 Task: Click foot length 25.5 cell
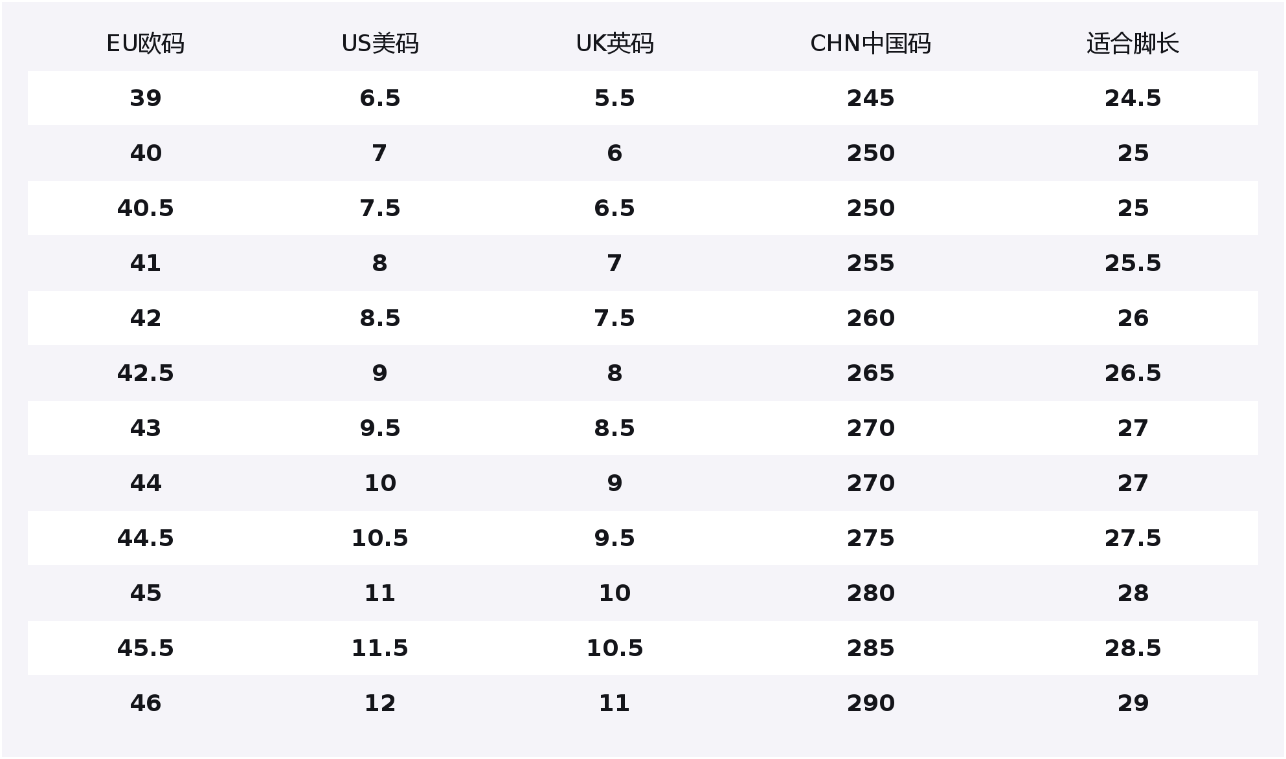point(1133,263)
